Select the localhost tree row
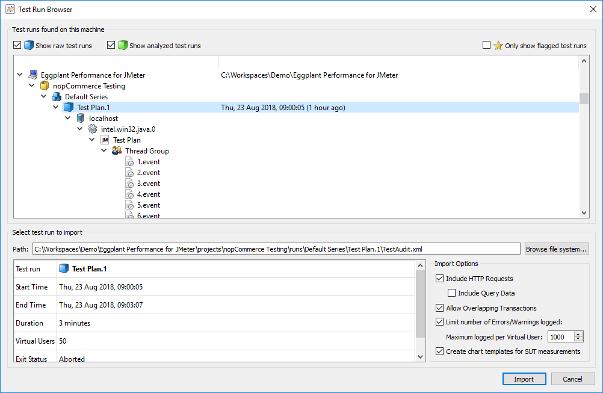Viewport: 603px width, 393px height. (x=104, y=119)
